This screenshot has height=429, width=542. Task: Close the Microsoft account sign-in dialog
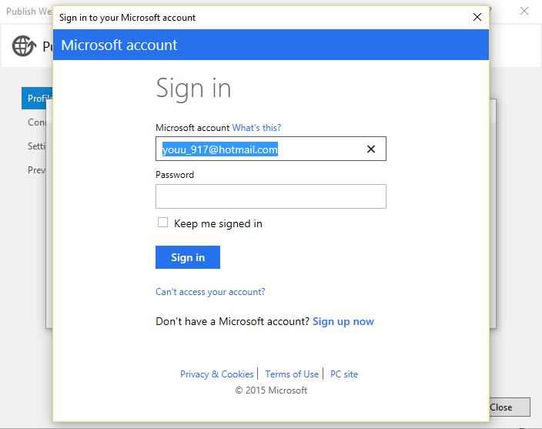click(477, 17)
